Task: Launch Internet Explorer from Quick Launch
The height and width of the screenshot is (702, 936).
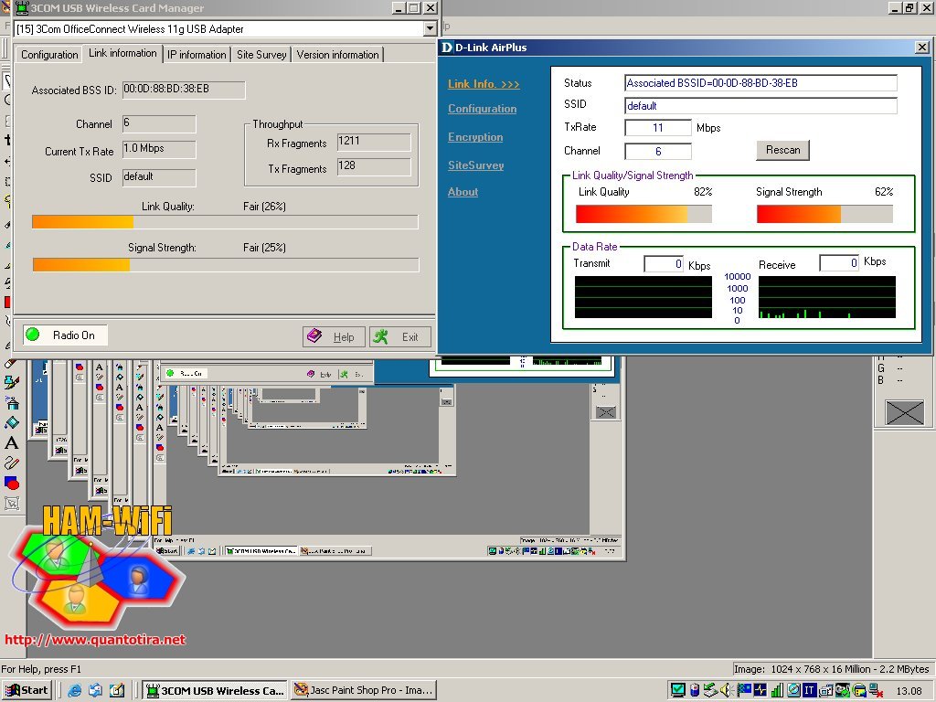Action: pyautogui.click(x=74, y=690)
